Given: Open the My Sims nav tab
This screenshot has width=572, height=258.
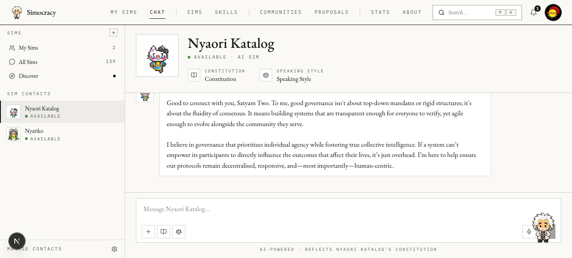Looking at the screenshot, I should click(124, 13).
